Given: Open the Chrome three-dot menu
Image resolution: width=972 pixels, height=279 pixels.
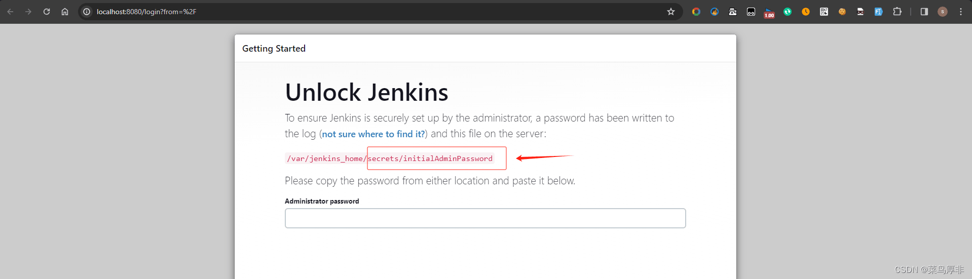Looking at the screenshot, I should [961, 12].
